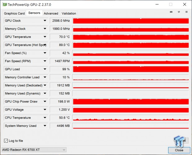Open the Validation tab
This screenshot has height=155, width=192.
point(69,13)
